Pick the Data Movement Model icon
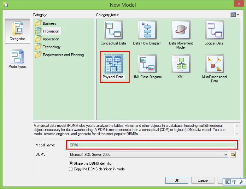 (181, 30)
